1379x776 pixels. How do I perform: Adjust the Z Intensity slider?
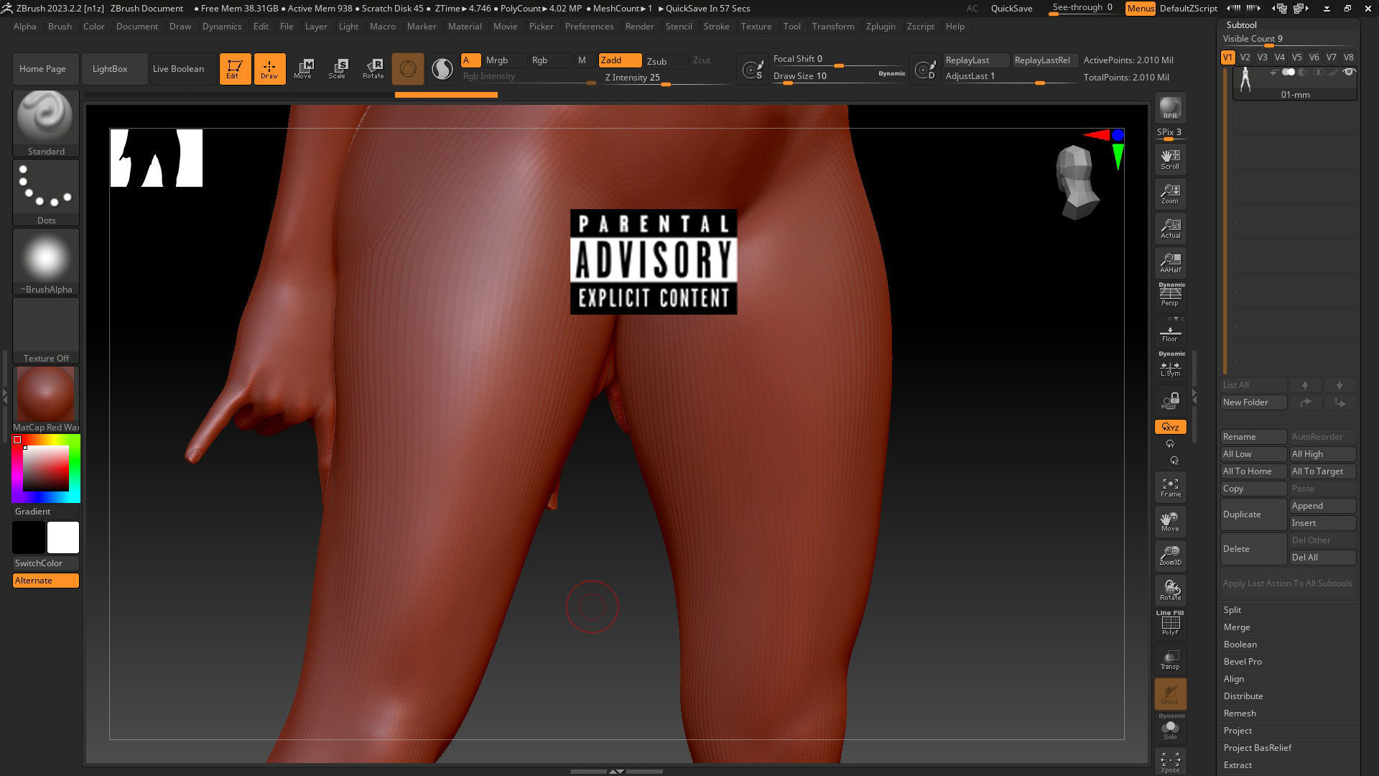point(667,78)
